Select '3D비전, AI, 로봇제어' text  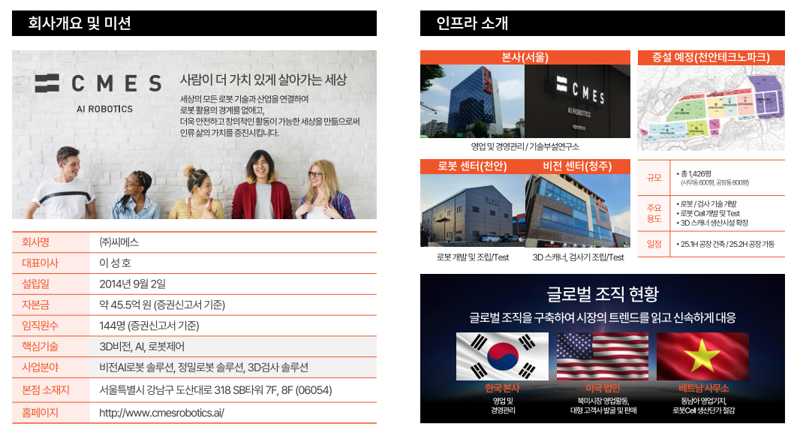coord(142,347)
